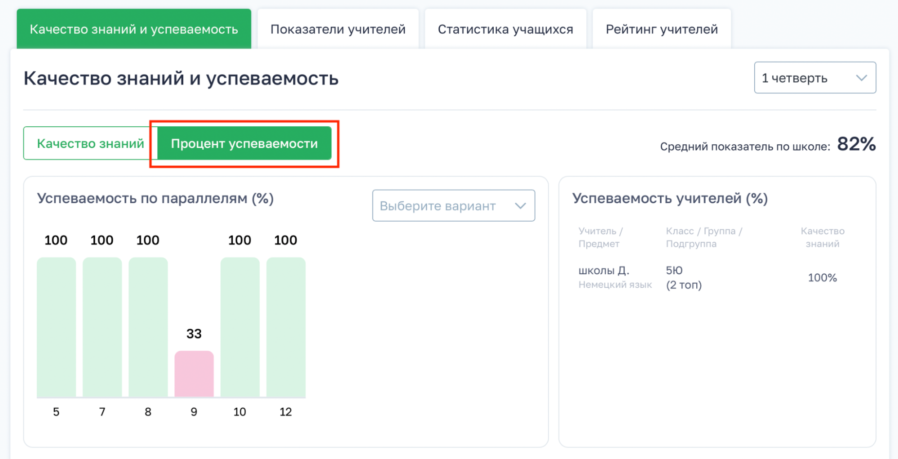Select the bar for grade 7
The image size is (898, 459).
click(102, 327)
